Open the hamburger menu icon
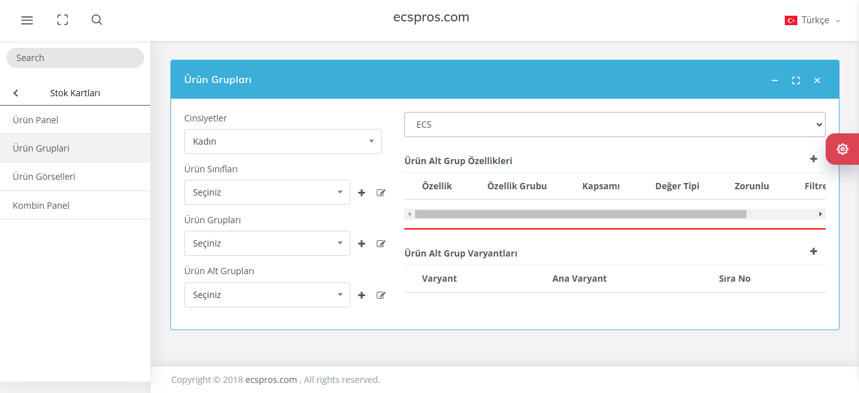859x393 pixels. (27, 20)
